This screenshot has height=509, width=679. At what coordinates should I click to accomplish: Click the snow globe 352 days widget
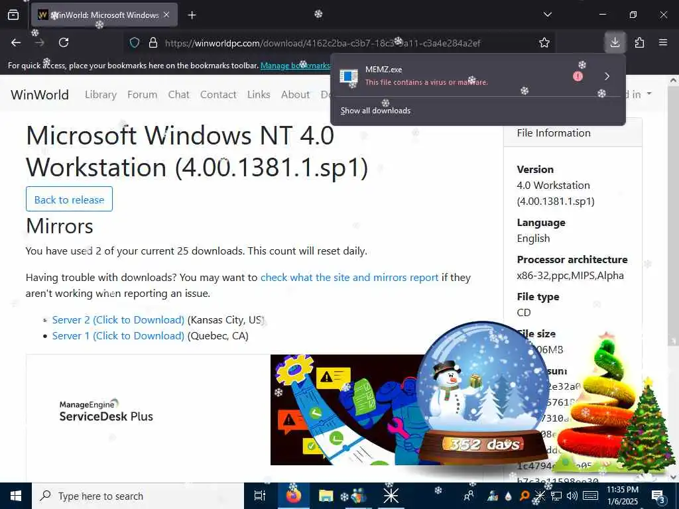[x=482, y=392]
